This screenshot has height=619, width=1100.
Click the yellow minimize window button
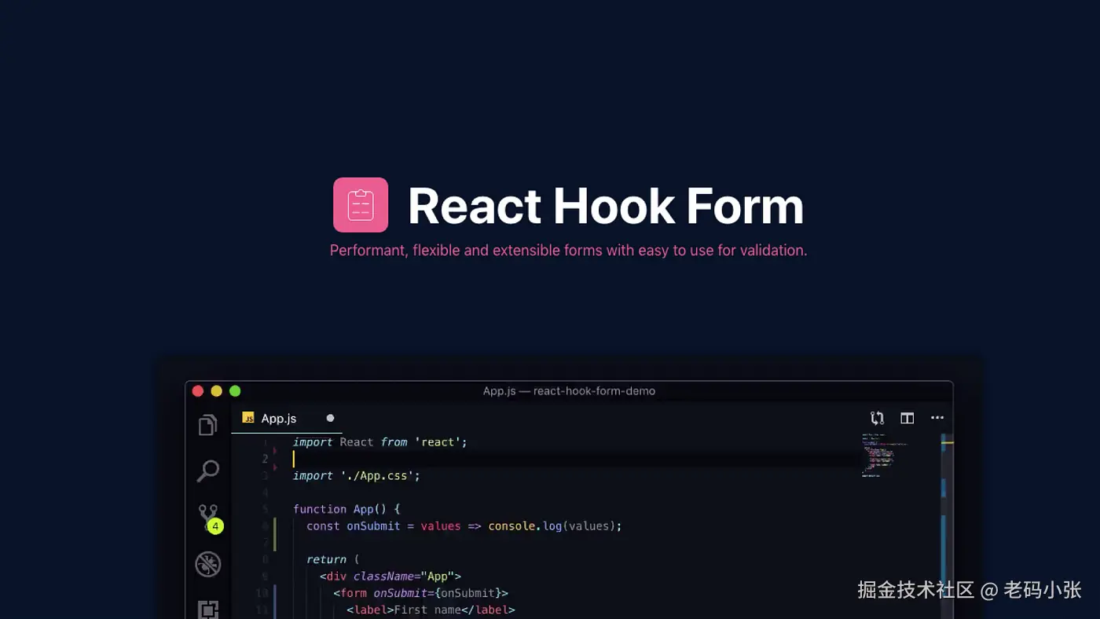point(216,390)
